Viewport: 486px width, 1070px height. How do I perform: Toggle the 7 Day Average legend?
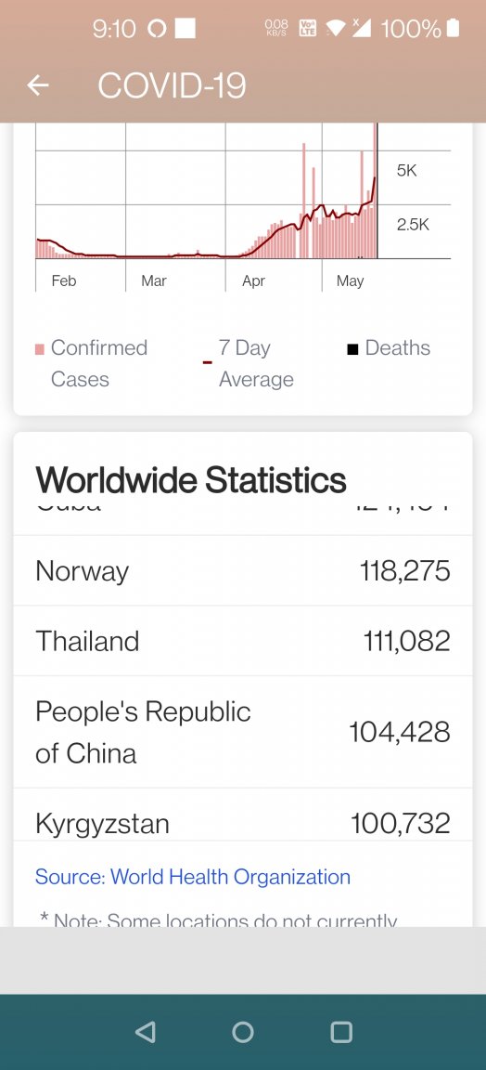[x=249, y=363]
